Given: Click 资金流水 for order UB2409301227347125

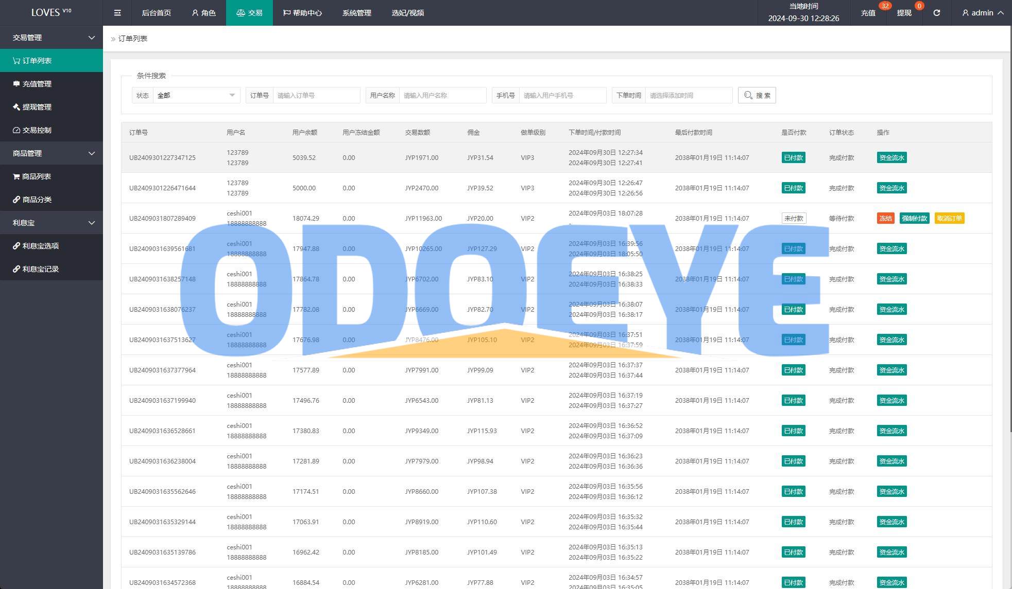Looking at the screenshot, I should [x=891, y=157].
